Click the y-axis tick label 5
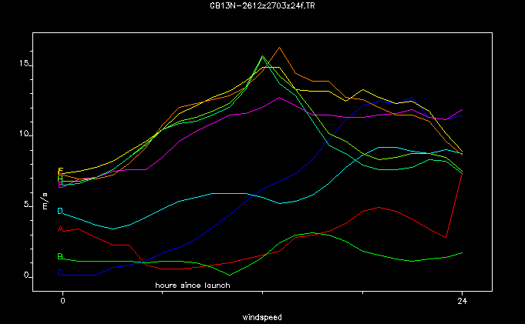The width and height of the screenshot is (525, 324). click(x=26, y=205)
